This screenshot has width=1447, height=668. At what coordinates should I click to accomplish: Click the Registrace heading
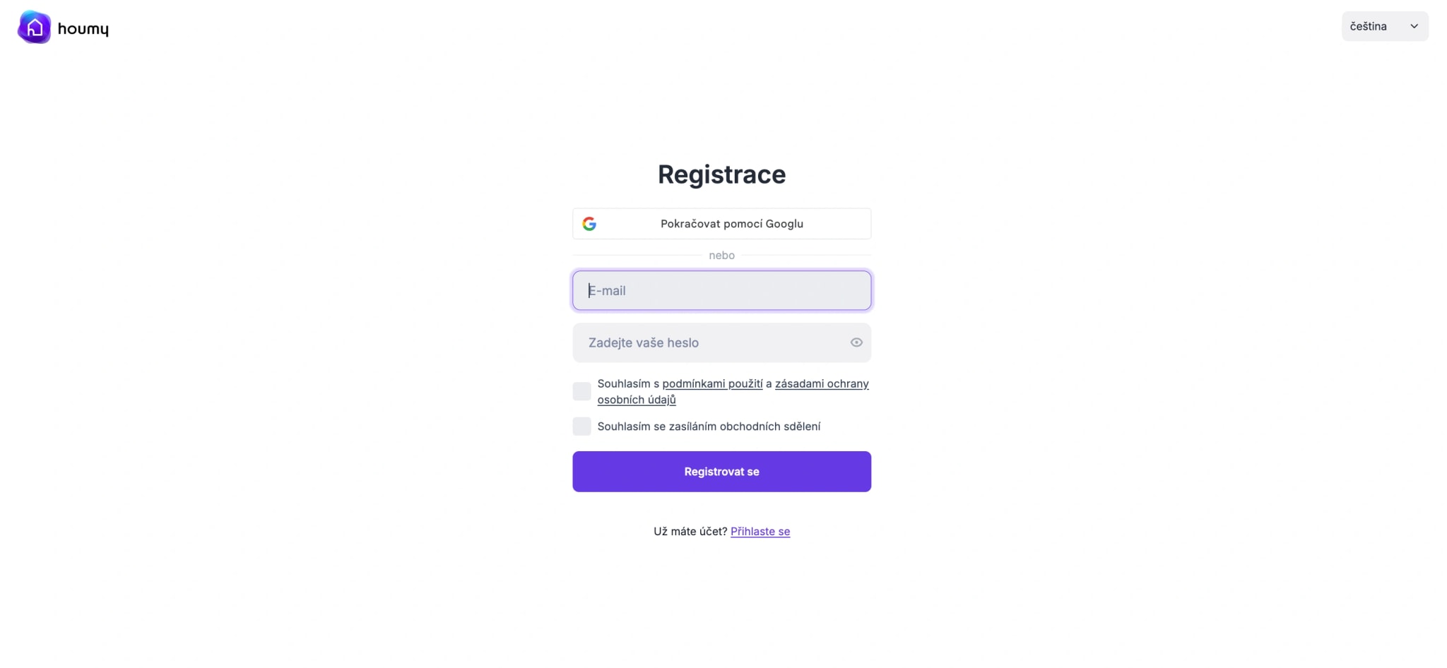click(x=721, y=174)
